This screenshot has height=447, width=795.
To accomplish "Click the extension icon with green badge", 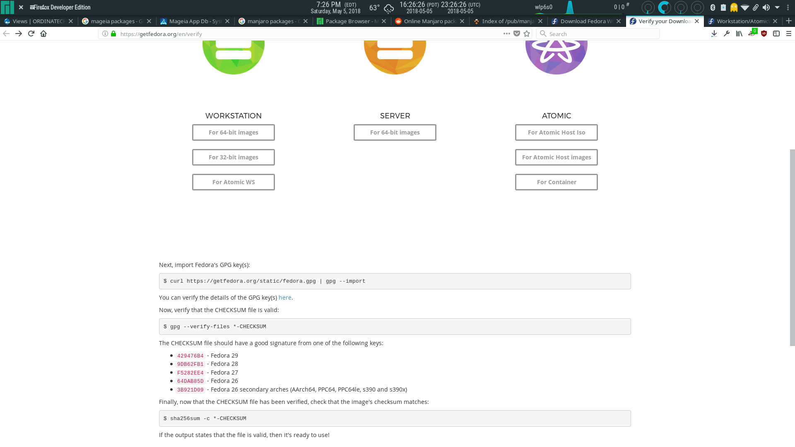I will pos(752,33).
